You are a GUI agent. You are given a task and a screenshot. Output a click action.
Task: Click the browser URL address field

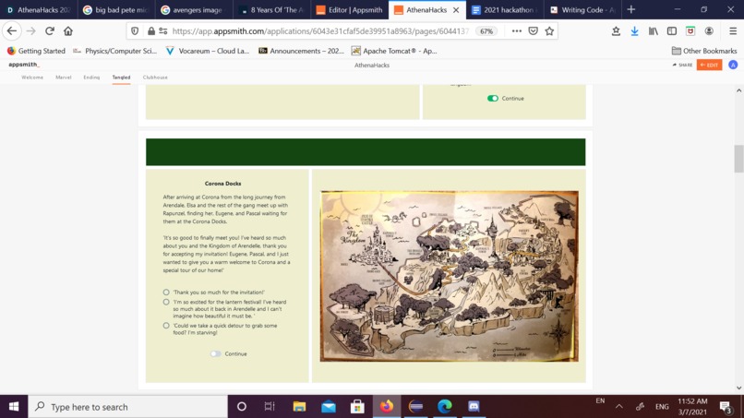coord(320,31)
